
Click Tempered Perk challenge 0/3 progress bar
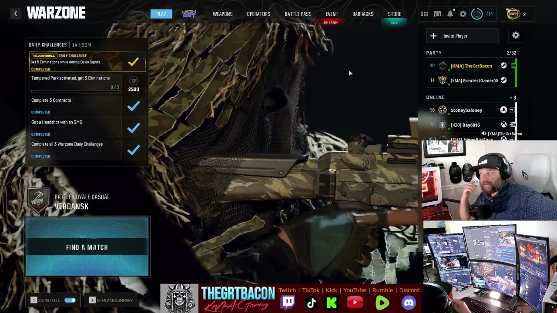point(75,91)
